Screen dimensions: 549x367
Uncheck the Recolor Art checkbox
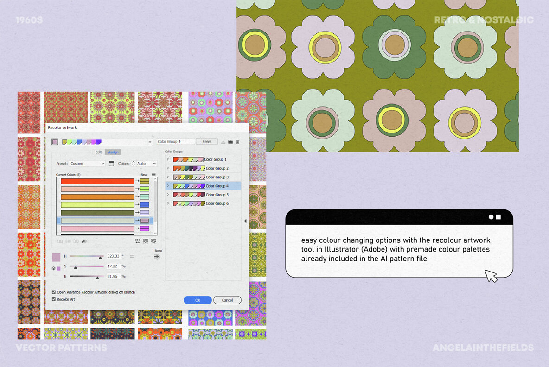(x=54, y=298)
